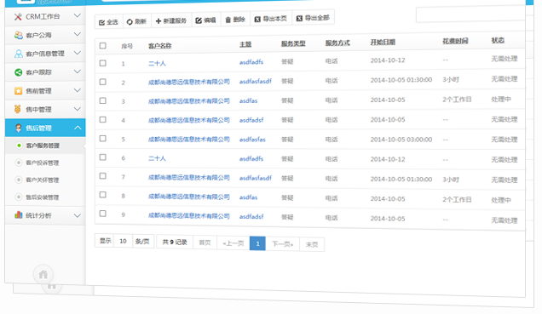
Task: Click the 删除 delete toolbar button
Action: point(235,20)
